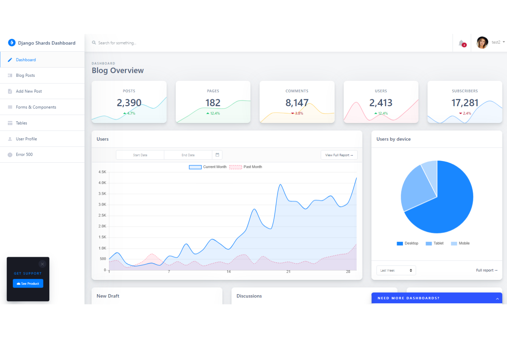507x338 pixels.
Task: Open Forms & Components via its sidebar icon
Action: coord(10,107)
